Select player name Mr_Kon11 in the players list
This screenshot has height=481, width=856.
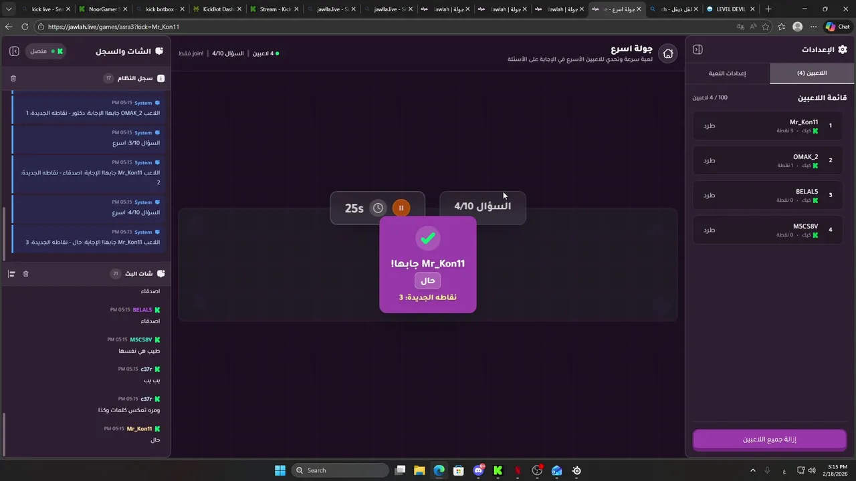click(804, 122)
